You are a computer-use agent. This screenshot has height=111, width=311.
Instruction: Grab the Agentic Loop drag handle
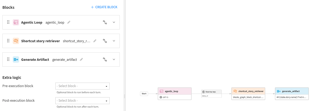[8, 22]
